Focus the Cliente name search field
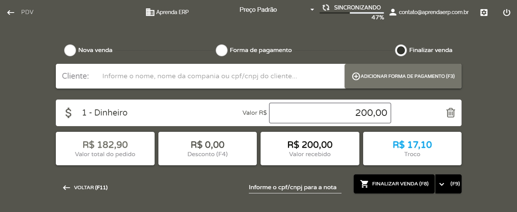517x212 pixels. tap(220, 76)
